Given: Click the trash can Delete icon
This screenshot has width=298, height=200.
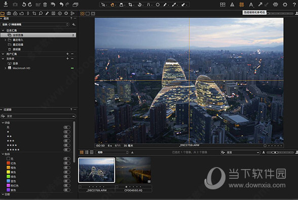Looking at the screenshot, I should point(45,5).
